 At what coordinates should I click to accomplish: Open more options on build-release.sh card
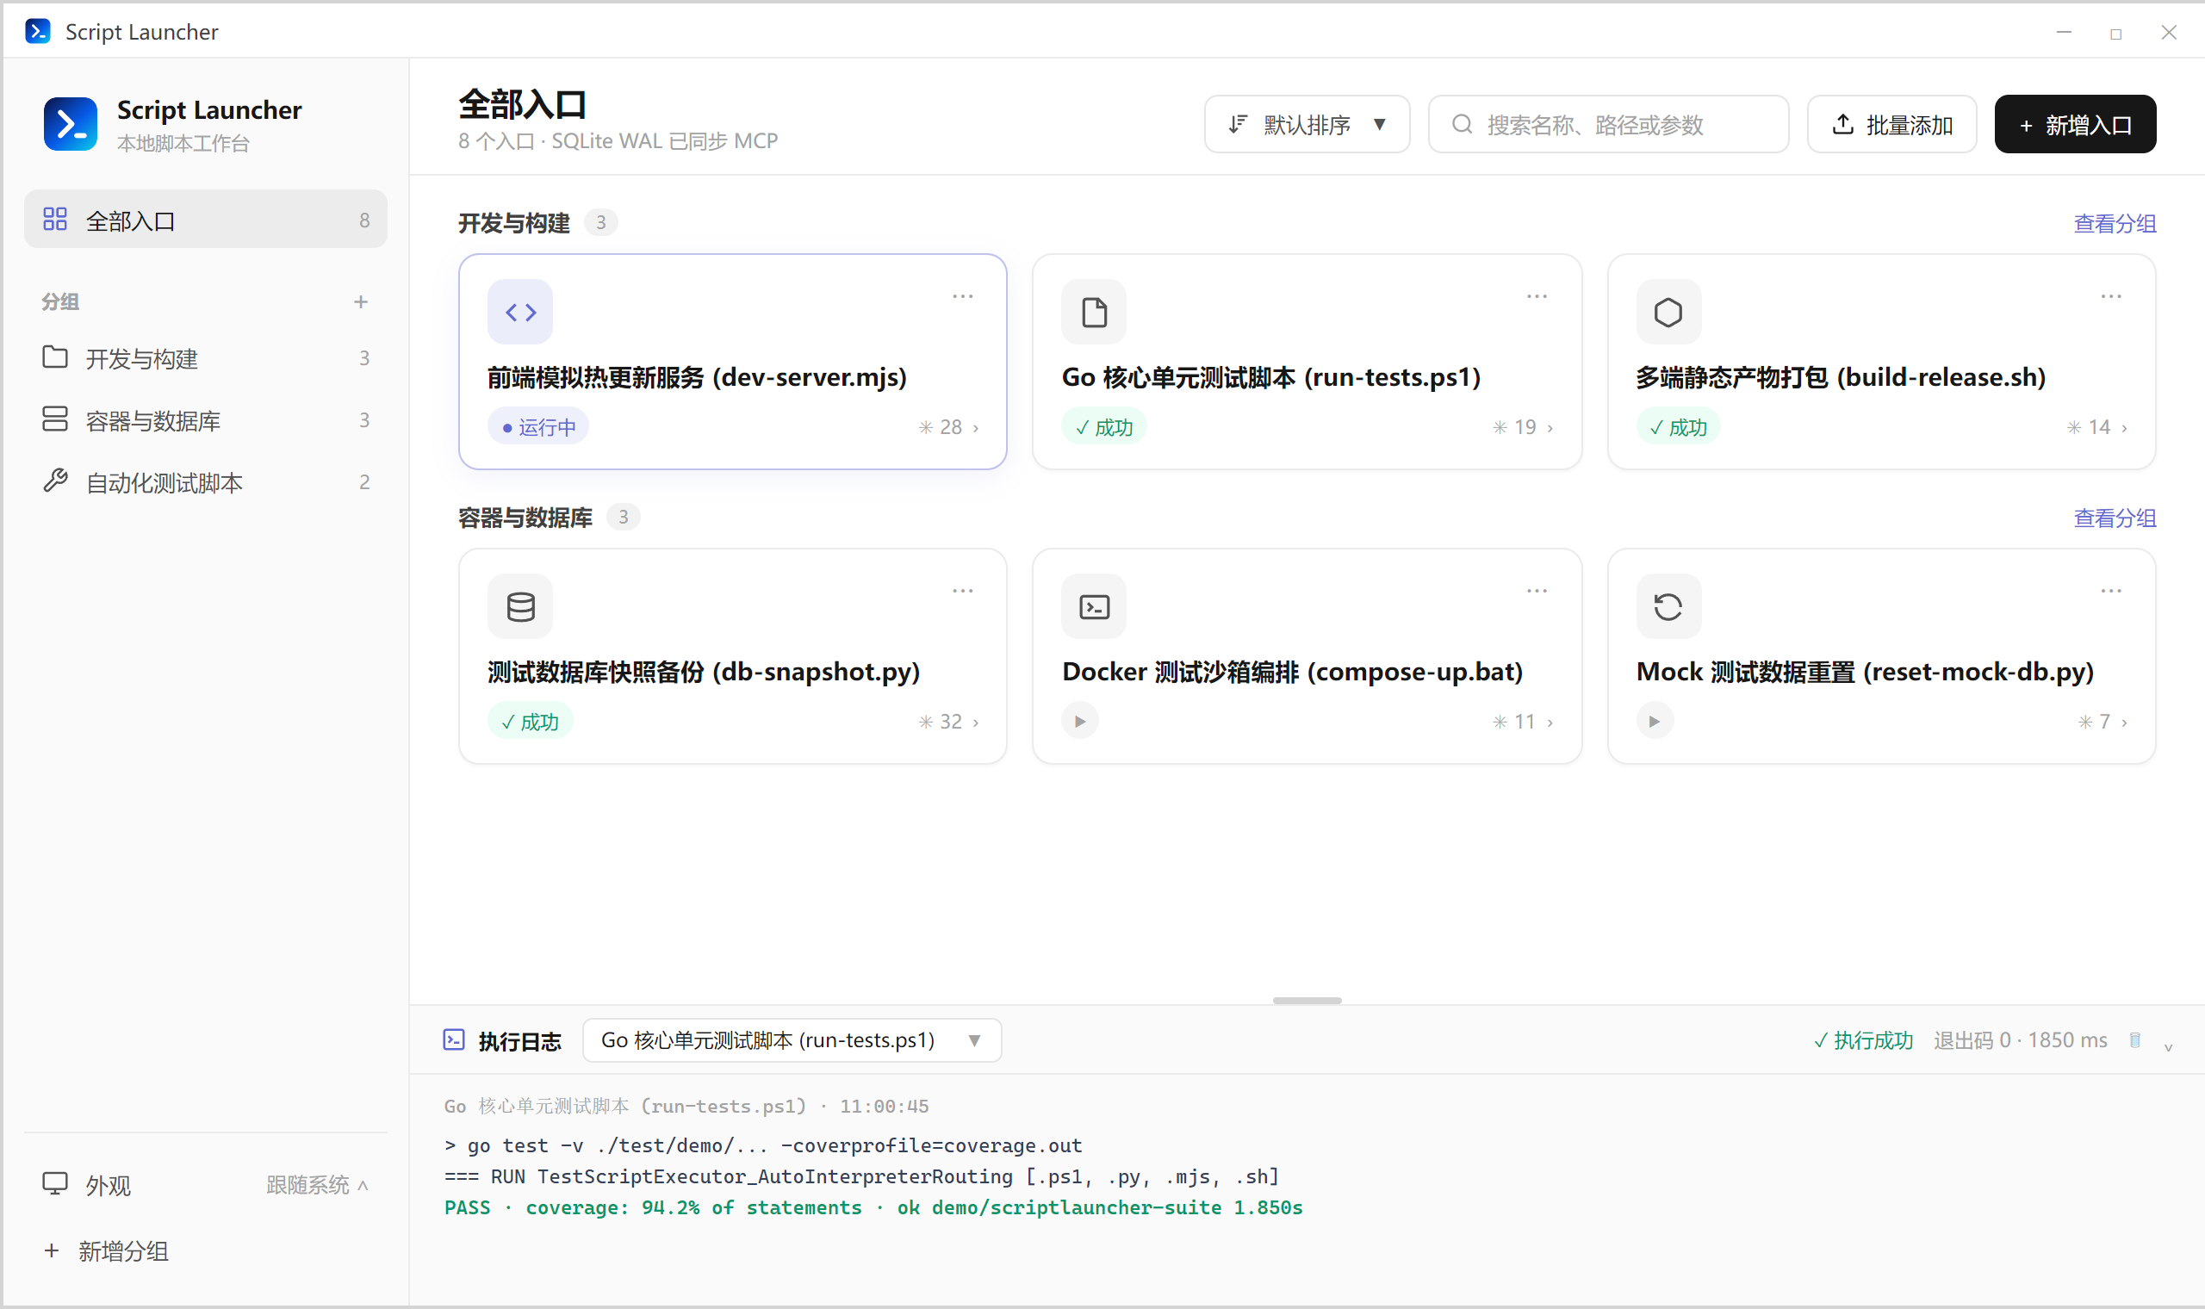click(x=2110, y=297)
